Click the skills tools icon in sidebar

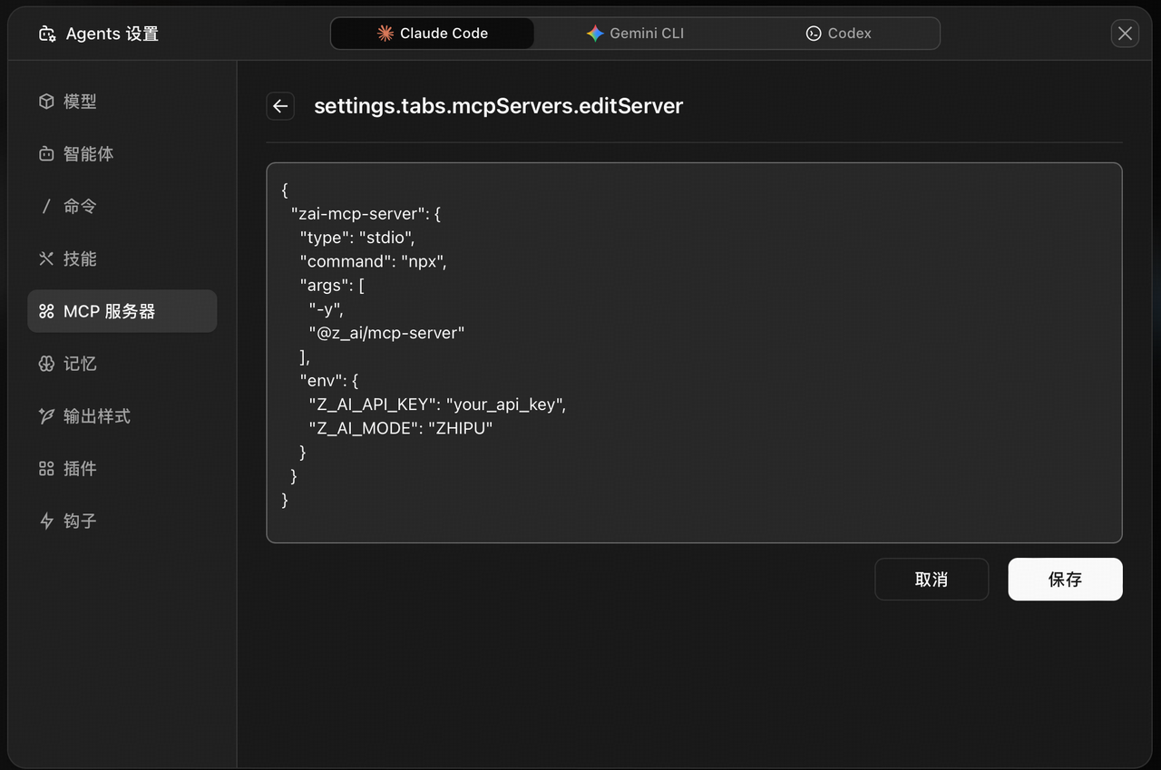46,258
